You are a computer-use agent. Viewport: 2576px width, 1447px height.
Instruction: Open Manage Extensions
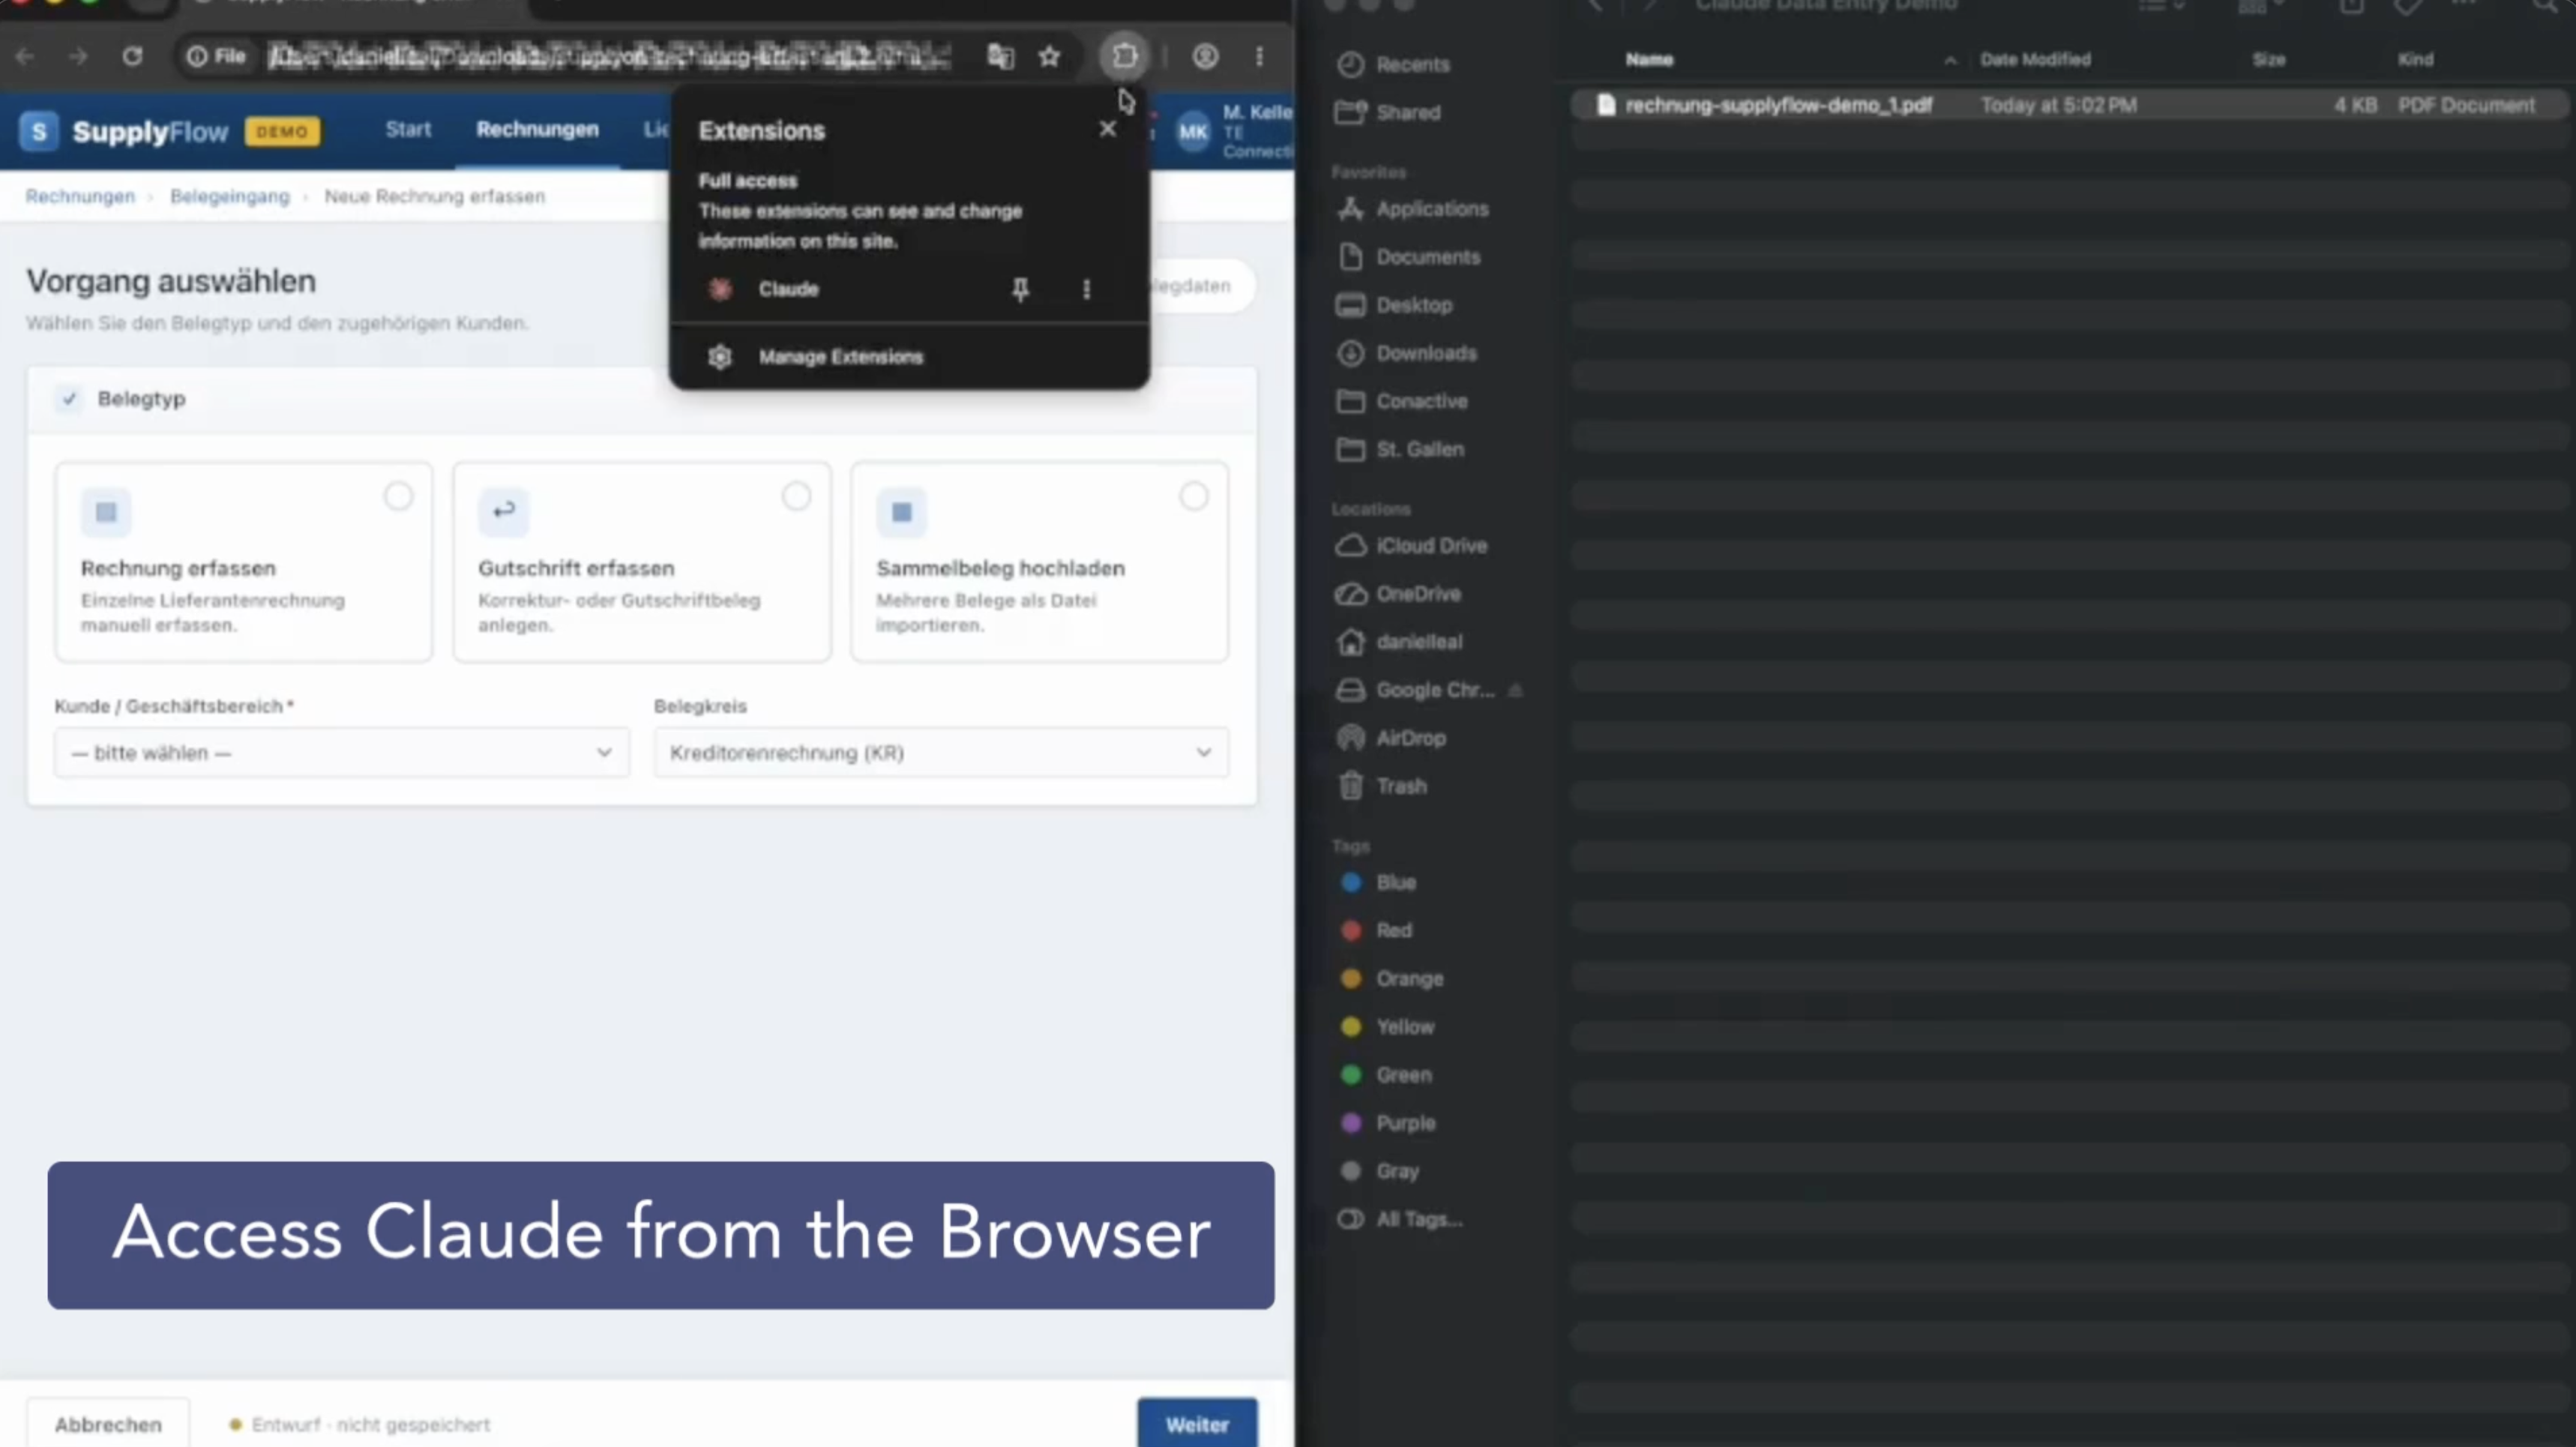pos(840,357)
